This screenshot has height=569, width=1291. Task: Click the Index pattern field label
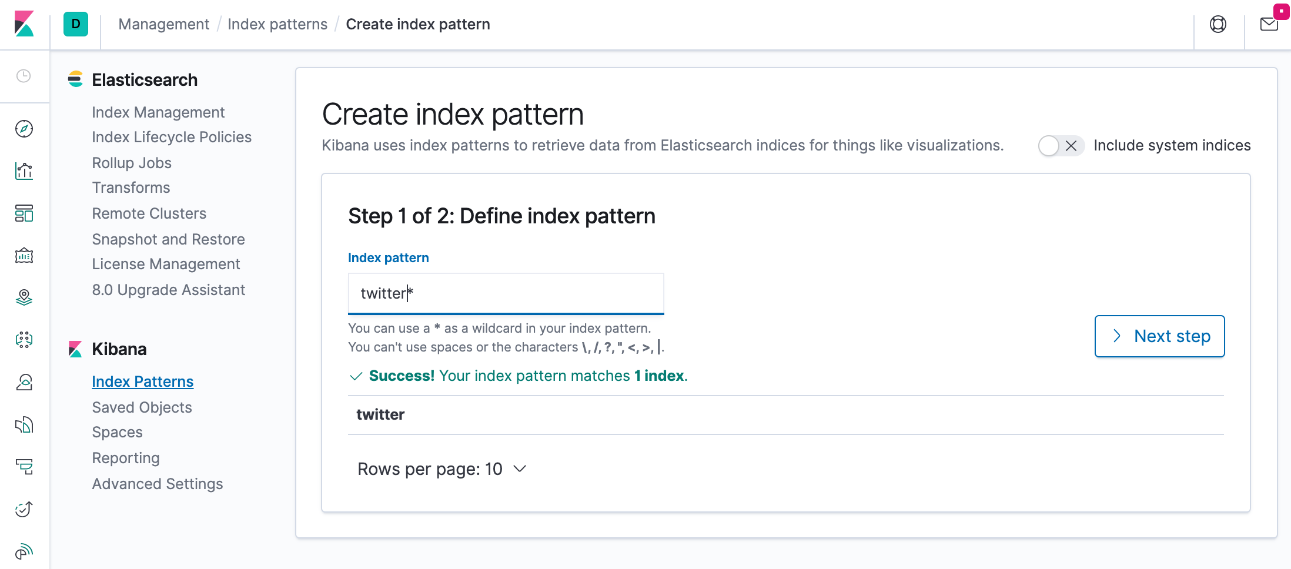(389, 257)
